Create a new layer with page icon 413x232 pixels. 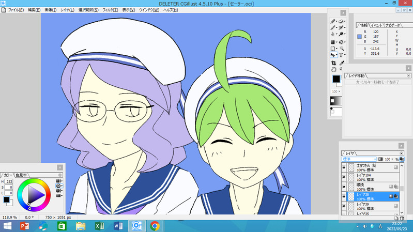pyautogui.click(x=396, y=218)
